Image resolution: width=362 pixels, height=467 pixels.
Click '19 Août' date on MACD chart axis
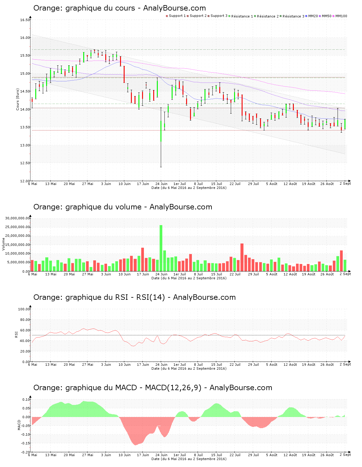tap(309, 455)
